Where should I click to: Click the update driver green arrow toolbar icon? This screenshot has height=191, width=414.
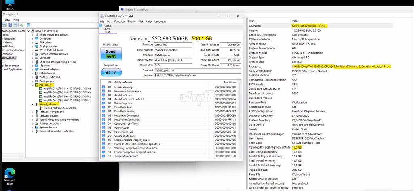[22, 25]
